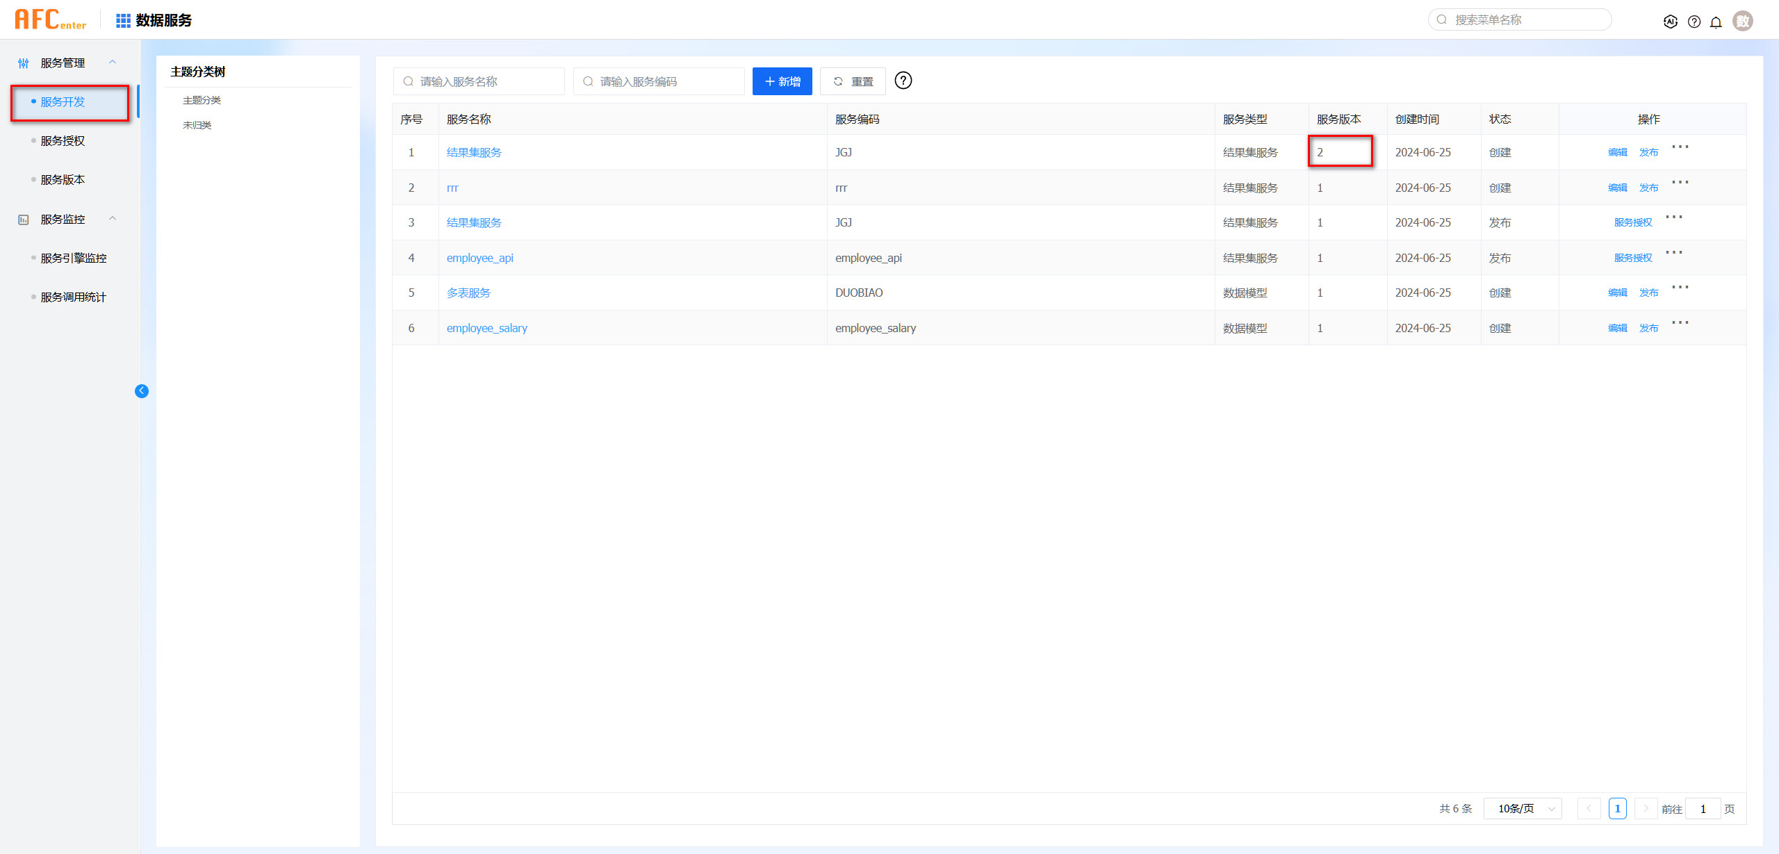Go to next page arrow
Image resolution: width=1779 pixels, height=854 pixels.
pos(1646,808)
